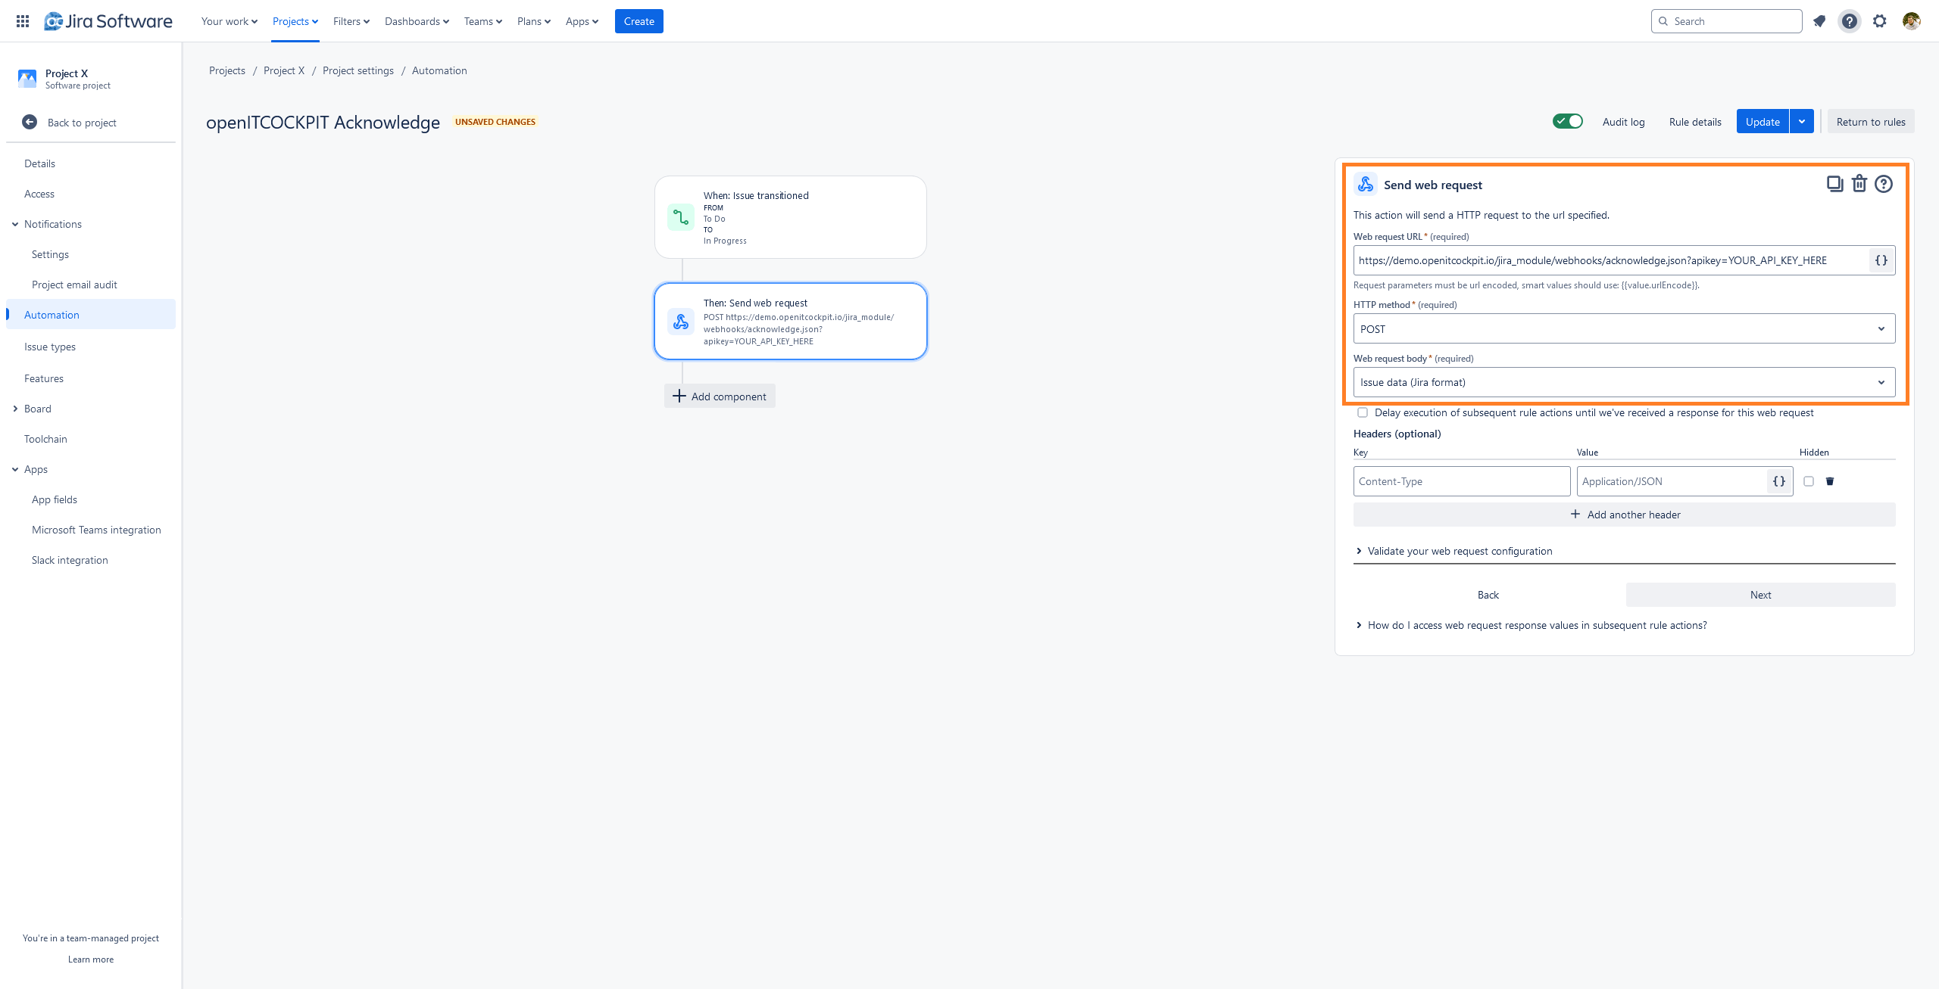Open Project email audit in sidebar

pos(74,285)
